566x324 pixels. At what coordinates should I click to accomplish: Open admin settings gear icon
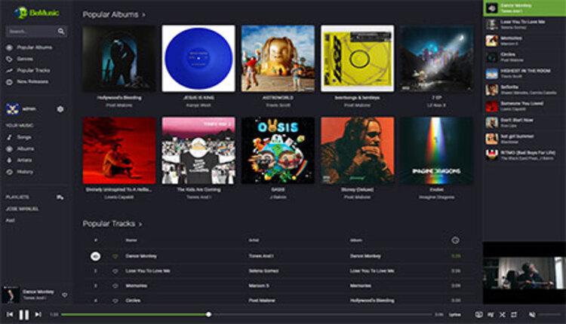click(x=60, y=109)
